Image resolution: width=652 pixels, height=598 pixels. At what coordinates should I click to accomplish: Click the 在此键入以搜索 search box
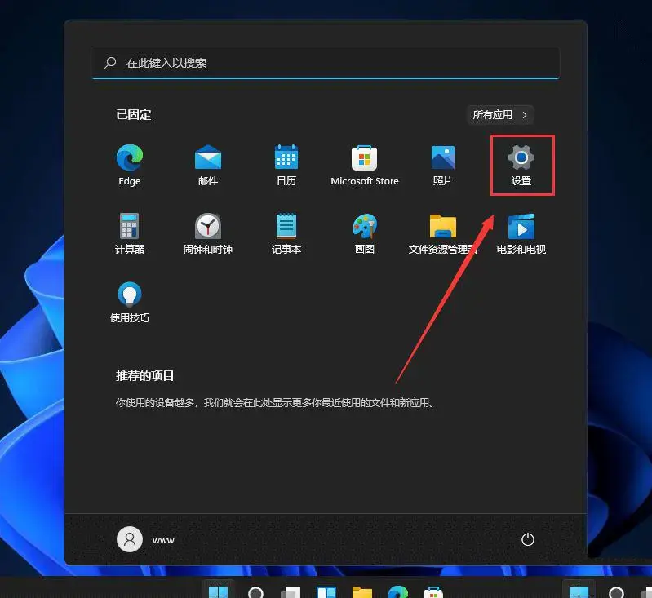point(326,63)
